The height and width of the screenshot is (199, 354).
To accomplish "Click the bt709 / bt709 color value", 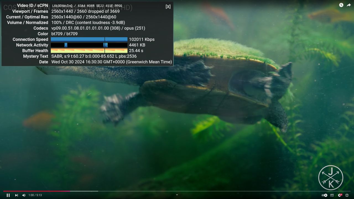I will 64,34.
